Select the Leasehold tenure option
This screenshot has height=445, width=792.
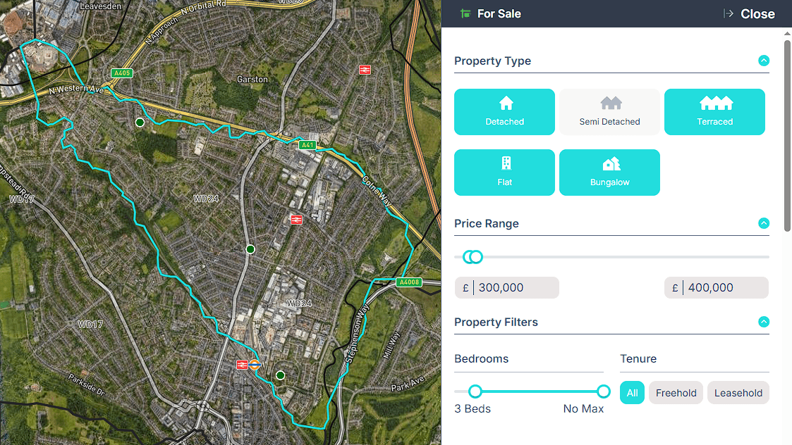click(x=738, y=392)
